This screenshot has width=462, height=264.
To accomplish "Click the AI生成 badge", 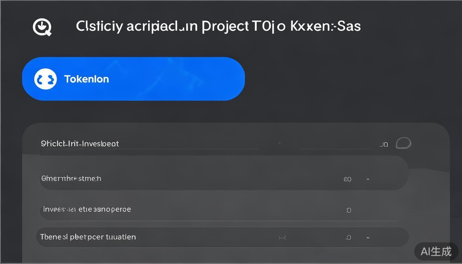I will click(436, 251).
